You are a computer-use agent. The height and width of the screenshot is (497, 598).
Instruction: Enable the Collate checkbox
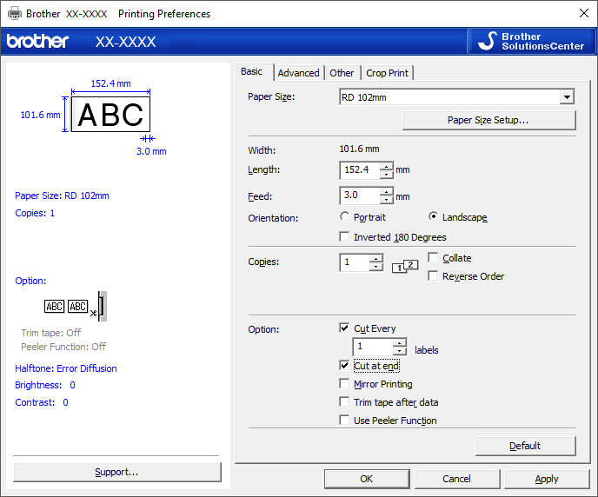click(x=433, y=258)
